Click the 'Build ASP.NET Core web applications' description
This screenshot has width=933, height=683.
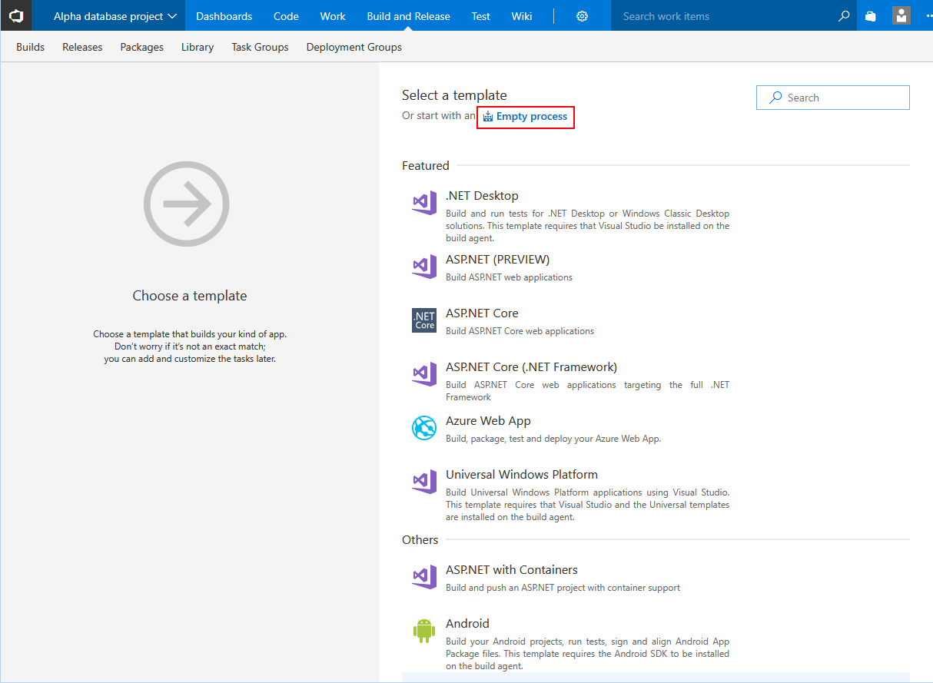tap(520, 331)
